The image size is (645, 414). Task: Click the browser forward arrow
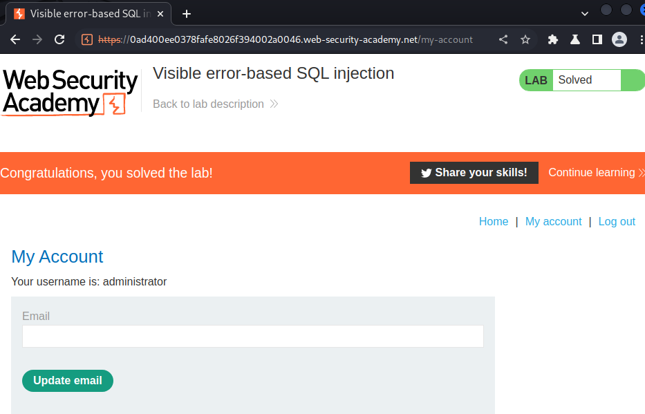[x=37, y=39]
